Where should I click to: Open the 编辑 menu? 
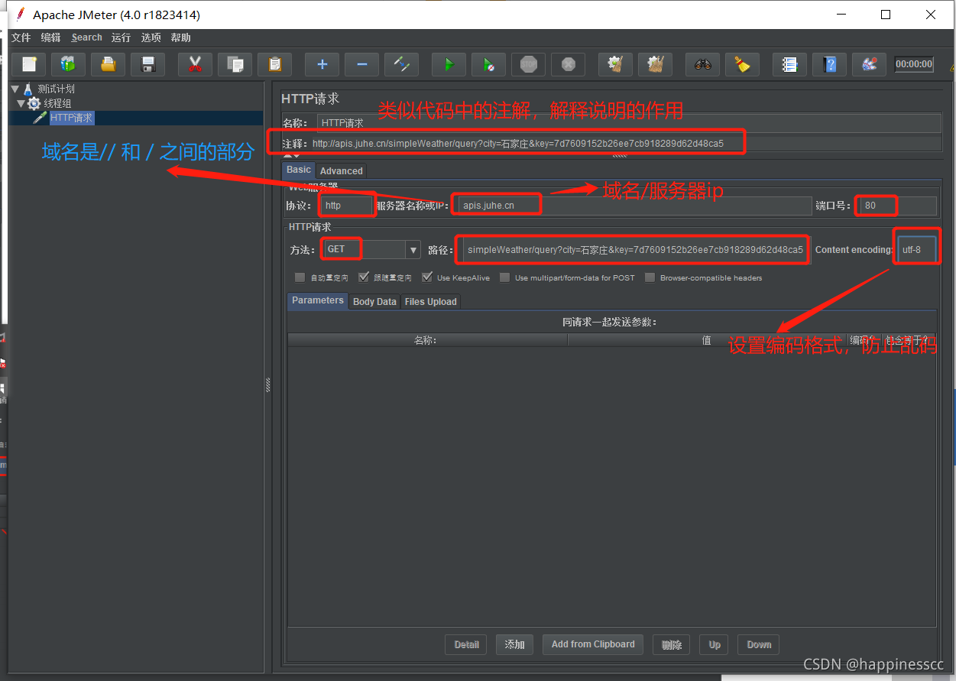pos(50,37)
